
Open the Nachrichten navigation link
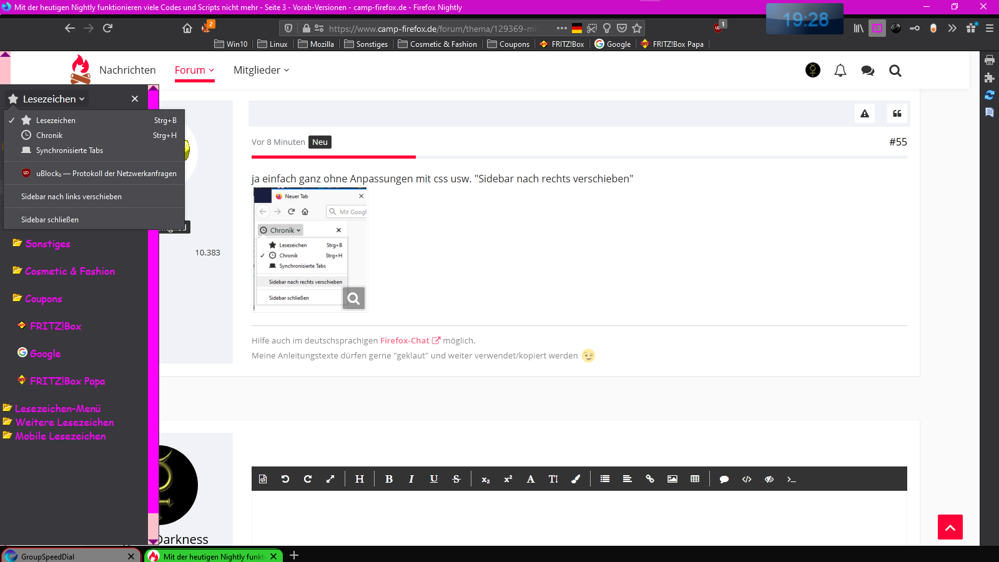click(x=127, y=70)
